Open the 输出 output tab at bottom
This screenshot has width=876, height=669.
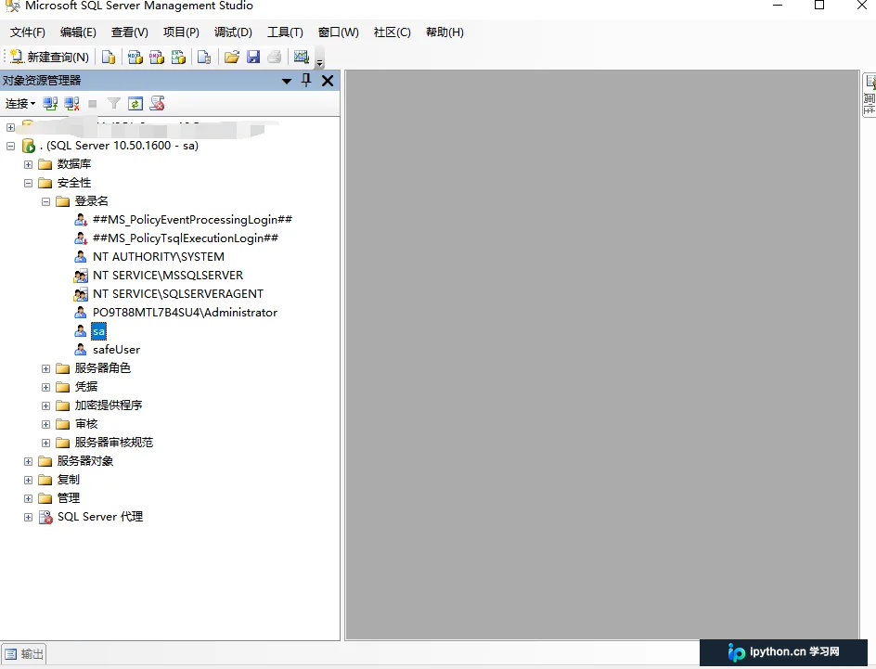coord(23,654)
